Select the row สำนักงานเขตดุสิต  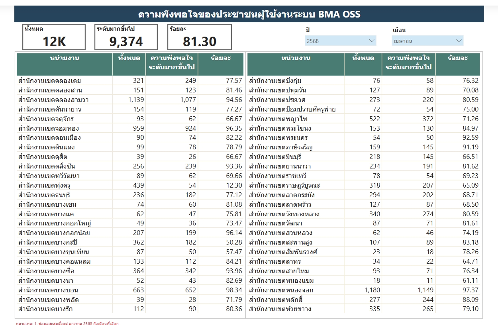tap(130, 157)
